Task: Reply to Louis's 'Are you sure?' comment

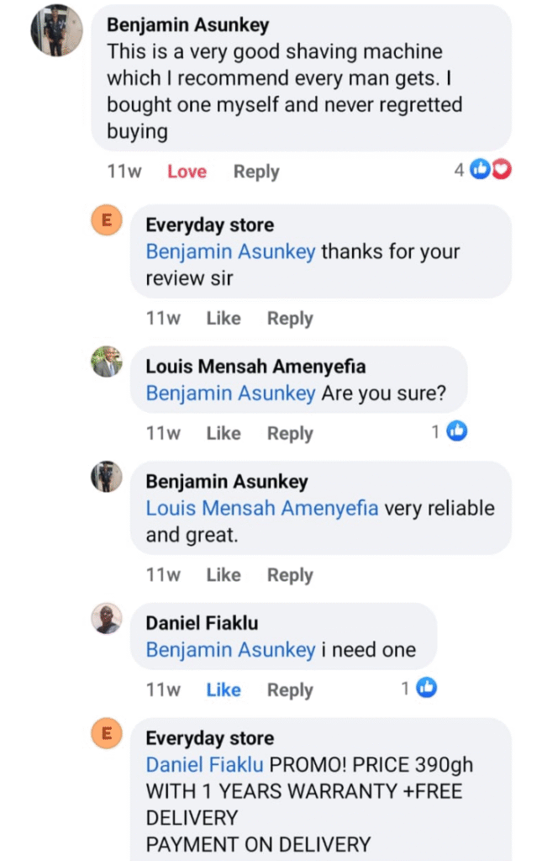Action: [x=290, y=433]
